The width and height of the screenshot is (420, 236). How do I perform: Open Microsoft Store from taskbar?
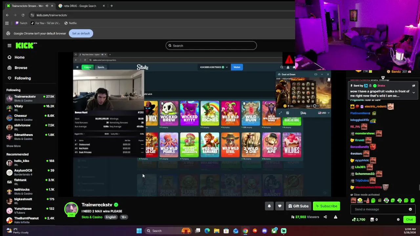click(226, 231)
